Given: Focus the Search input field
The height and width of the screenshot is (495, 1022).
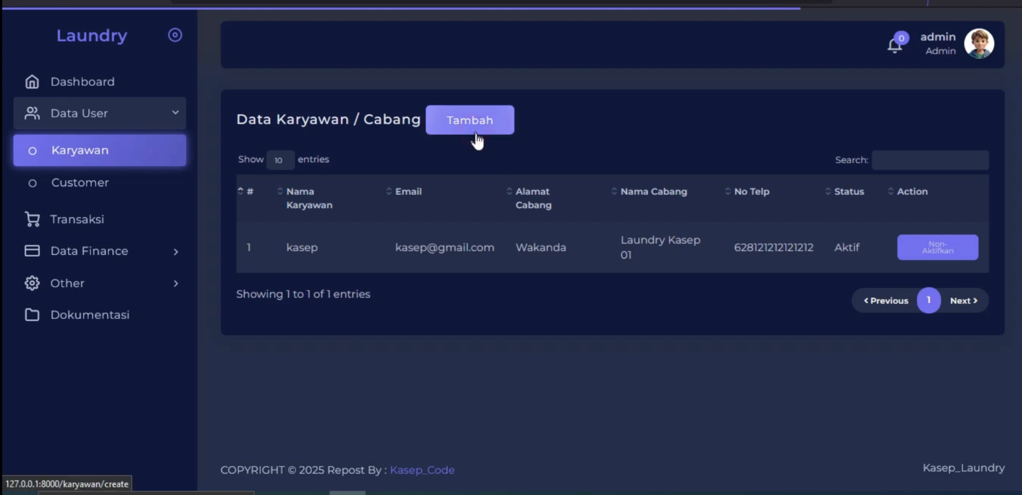Looking at the screenshot, I should [x=930, y=160].
